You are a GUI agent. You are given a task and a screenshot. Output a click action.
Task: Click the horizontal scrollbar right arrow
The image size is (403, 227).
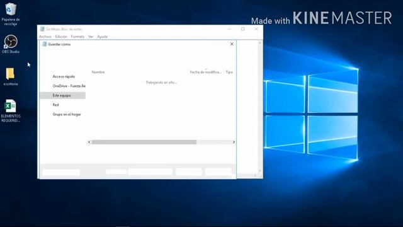pyautogui.click(x=234, y=142)
